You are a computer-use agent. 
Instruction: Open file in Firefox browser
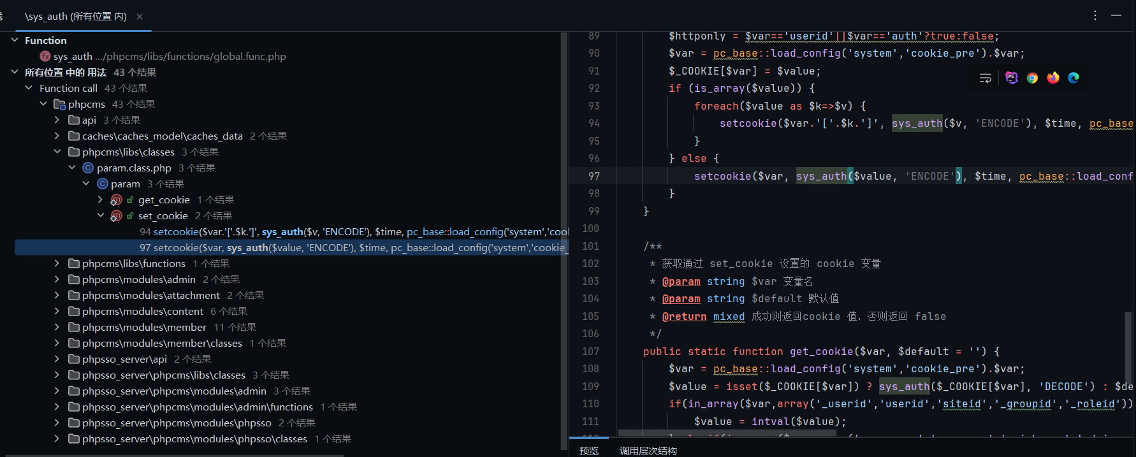[1053, 78]
